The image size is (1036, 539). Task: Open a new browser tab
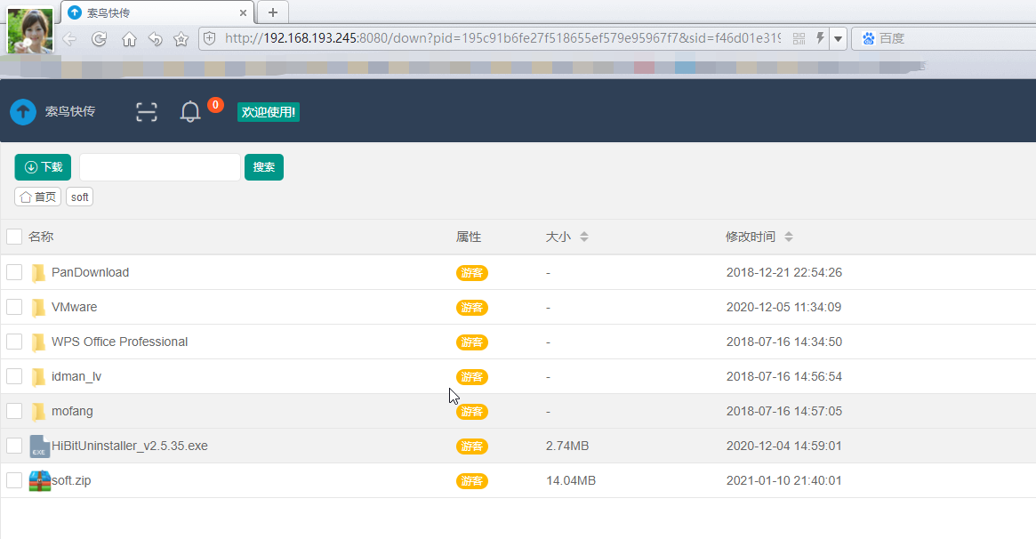coord(273,12)
